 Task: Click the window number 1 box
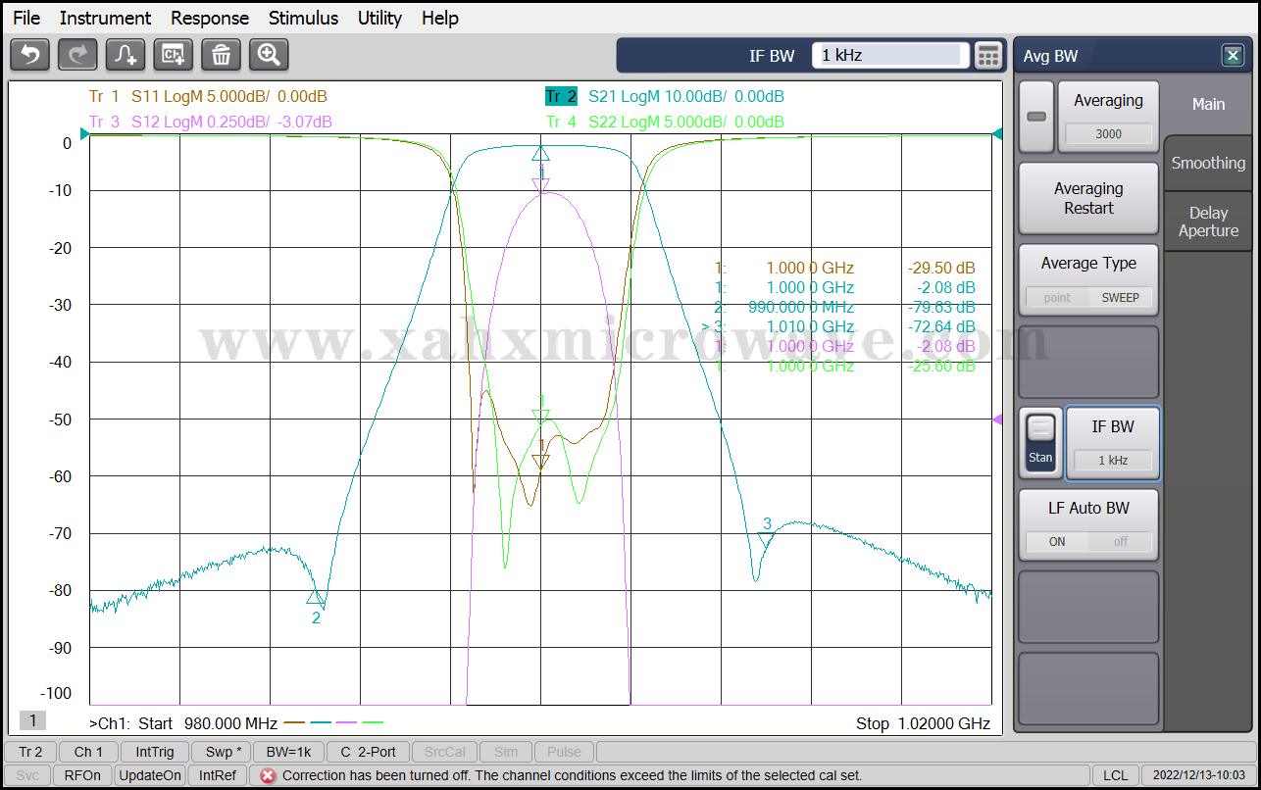point(32,721)
